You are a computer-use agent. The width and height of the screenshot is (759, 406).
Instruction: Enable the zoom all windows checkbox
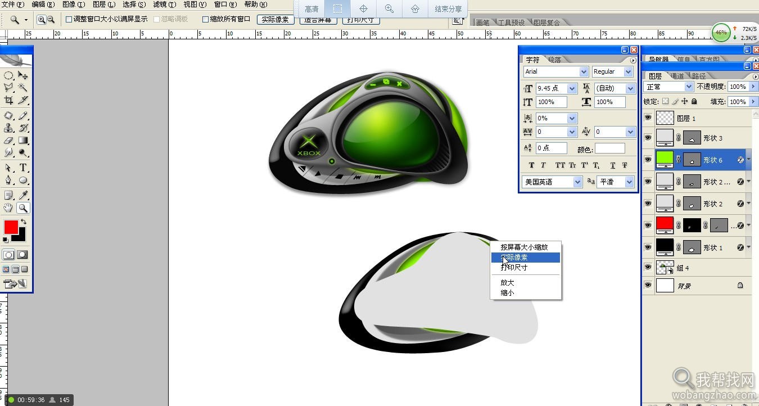[206, 19]
